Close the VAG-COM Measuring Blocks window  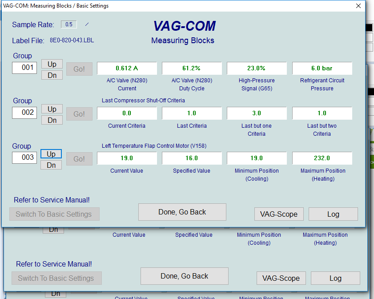pos(358,6)
